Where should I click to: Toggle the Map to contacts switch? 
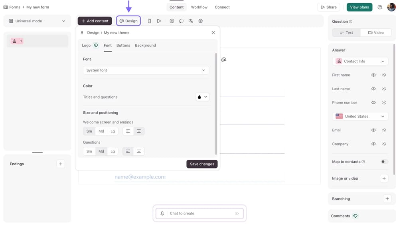point(384,162)
